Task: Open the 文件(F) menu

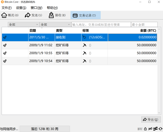Action: click(x=7, y=8)
